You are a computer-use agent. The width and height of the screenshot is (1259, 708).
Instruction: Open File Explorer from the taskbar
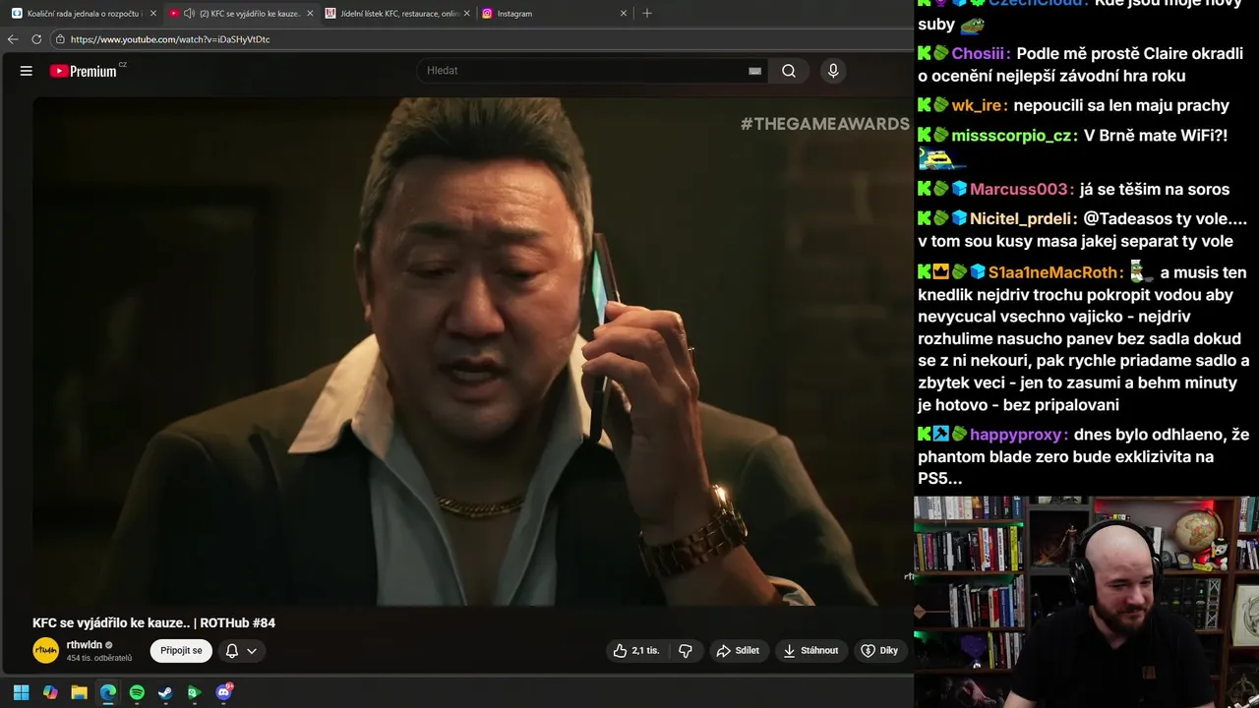click(79, 692)
